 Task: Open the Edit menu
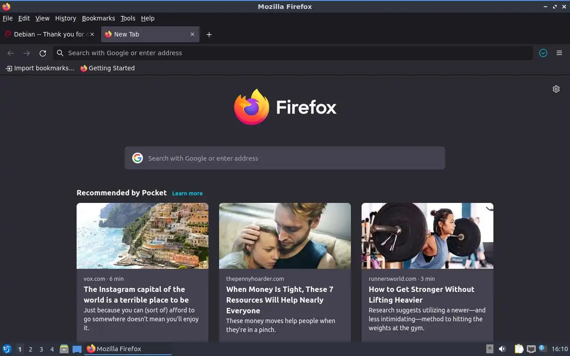tap(24, 18)
